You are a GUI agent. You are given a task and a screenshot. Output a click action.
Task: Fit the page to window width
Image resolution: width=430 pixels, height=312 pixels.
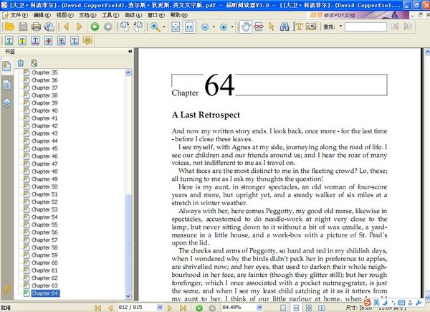tap(189, 27)
